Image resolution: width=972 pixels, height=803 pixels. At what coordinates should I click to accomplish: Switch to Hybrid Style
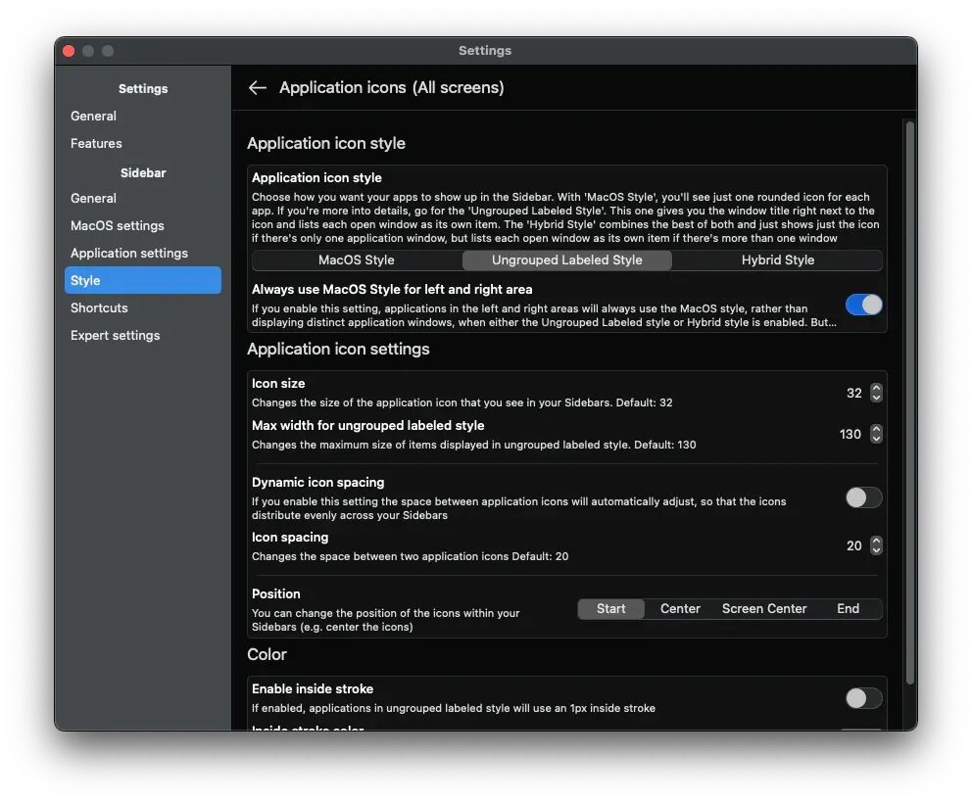pos(777,260)
